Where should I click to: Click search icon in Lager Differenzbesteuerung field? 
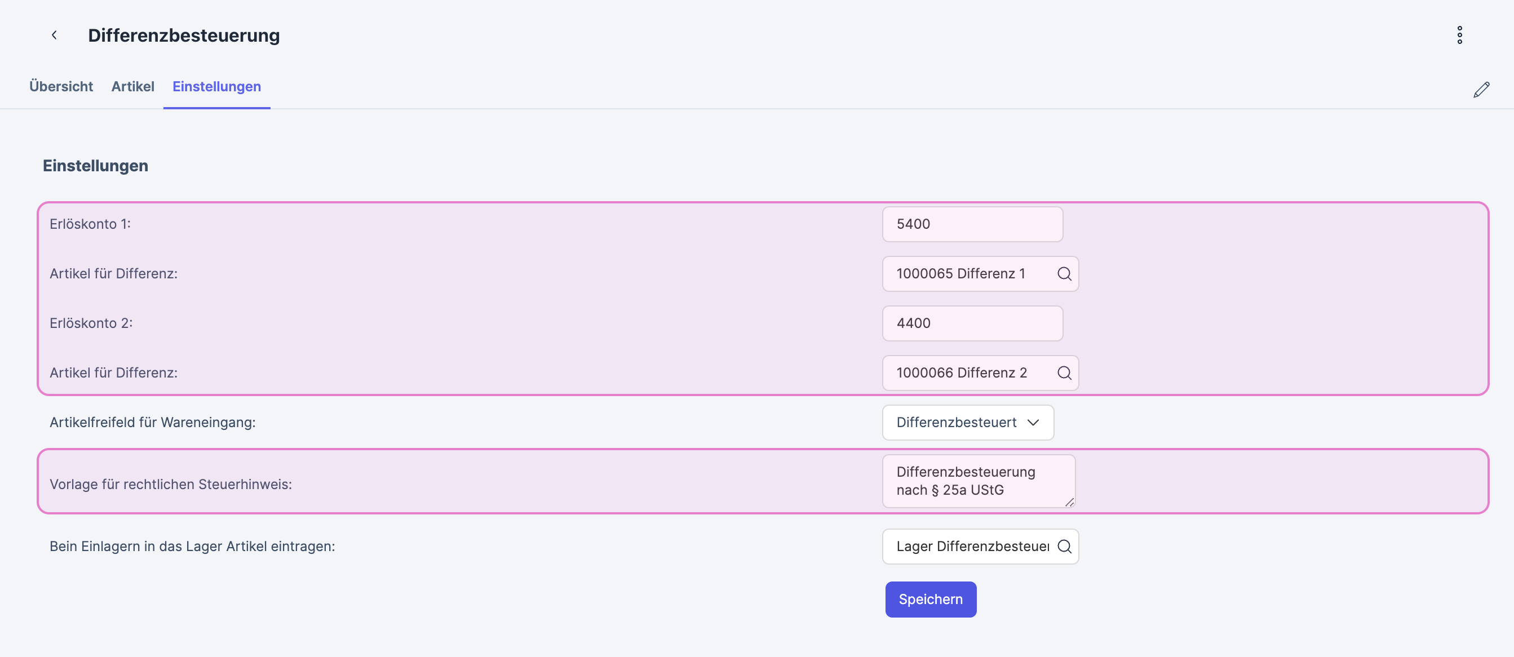click(1064, 547)
